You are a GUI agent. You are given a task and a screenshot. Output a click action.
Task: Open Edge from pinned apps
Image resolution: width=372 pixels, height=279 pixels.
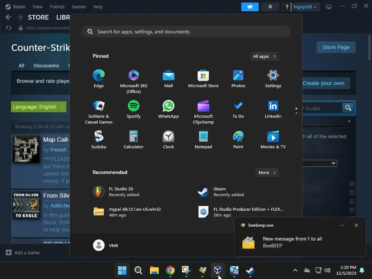(x=99, y=79)
